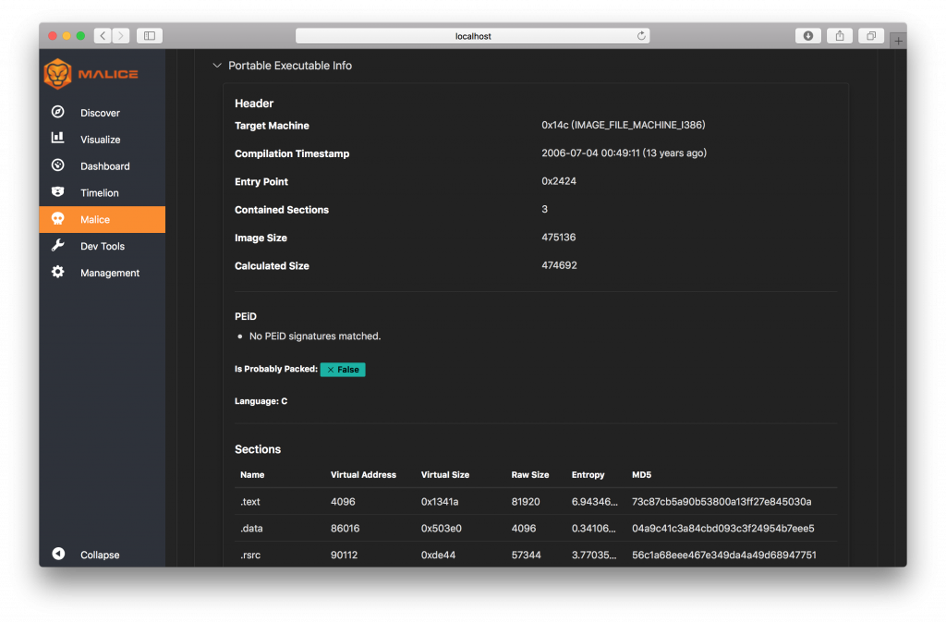Select the .data section row name
The width and height of the screenshot is (946, 623).
251,528
